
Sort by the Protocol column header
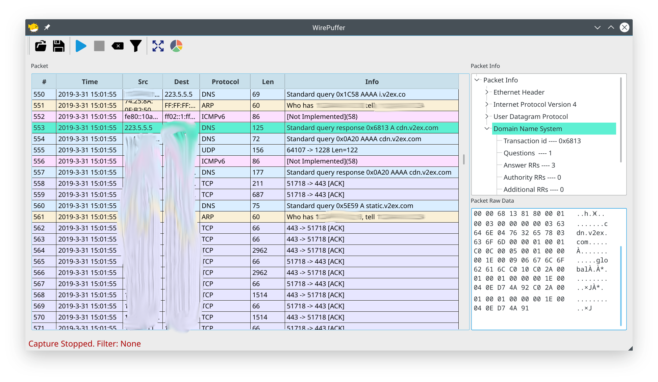[225, 82]
